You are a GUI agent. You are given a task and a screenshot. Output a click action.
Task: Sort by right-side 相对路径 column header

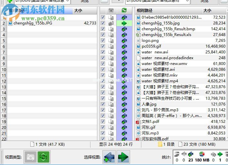(168, 11)
